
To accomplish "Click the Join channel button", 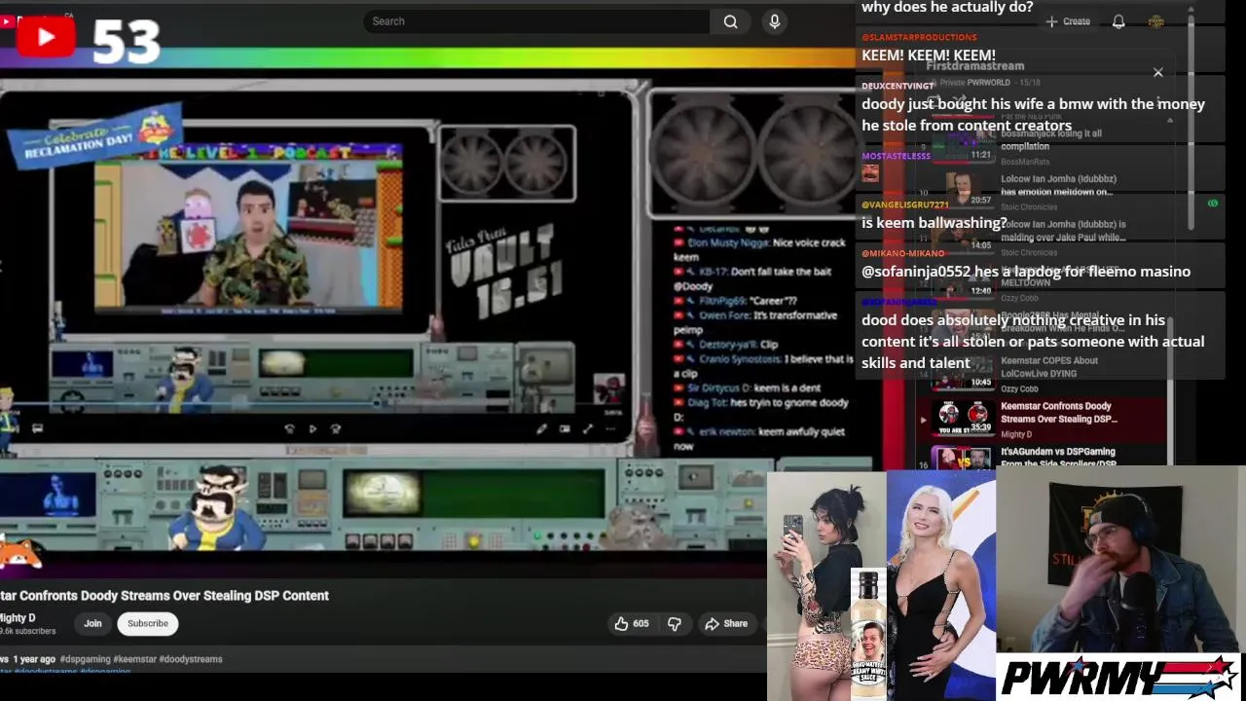I will (x=92, y=623).
